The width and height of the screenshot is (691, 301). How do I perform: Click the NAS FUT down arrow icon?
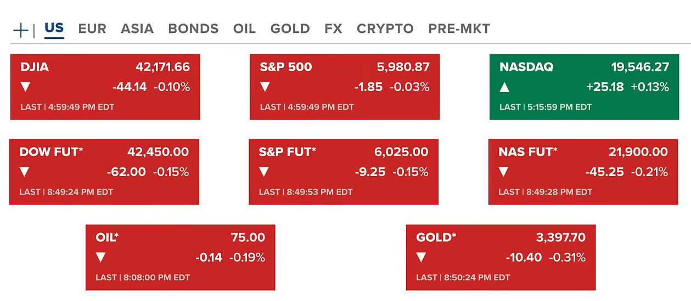tap(503, 172)
